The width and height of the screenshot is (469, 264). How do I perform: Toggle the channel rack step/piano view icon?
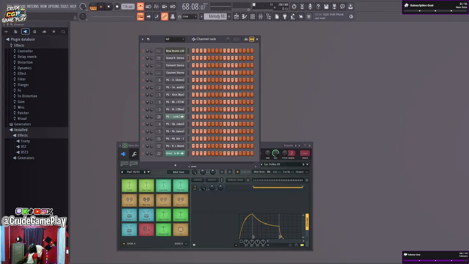tap(252, 39)
